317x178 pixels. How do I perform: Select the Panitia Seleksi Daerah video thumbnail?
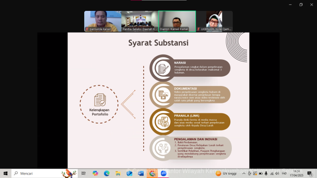pyautogui.click(x=140, y=21)
